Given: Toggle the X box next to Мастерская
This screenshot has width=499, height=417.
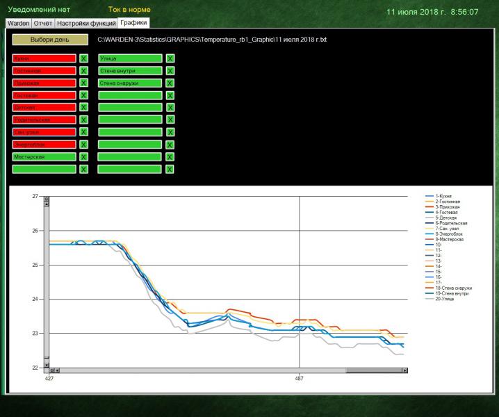Looking at the screenshot, I should [83, 157].
